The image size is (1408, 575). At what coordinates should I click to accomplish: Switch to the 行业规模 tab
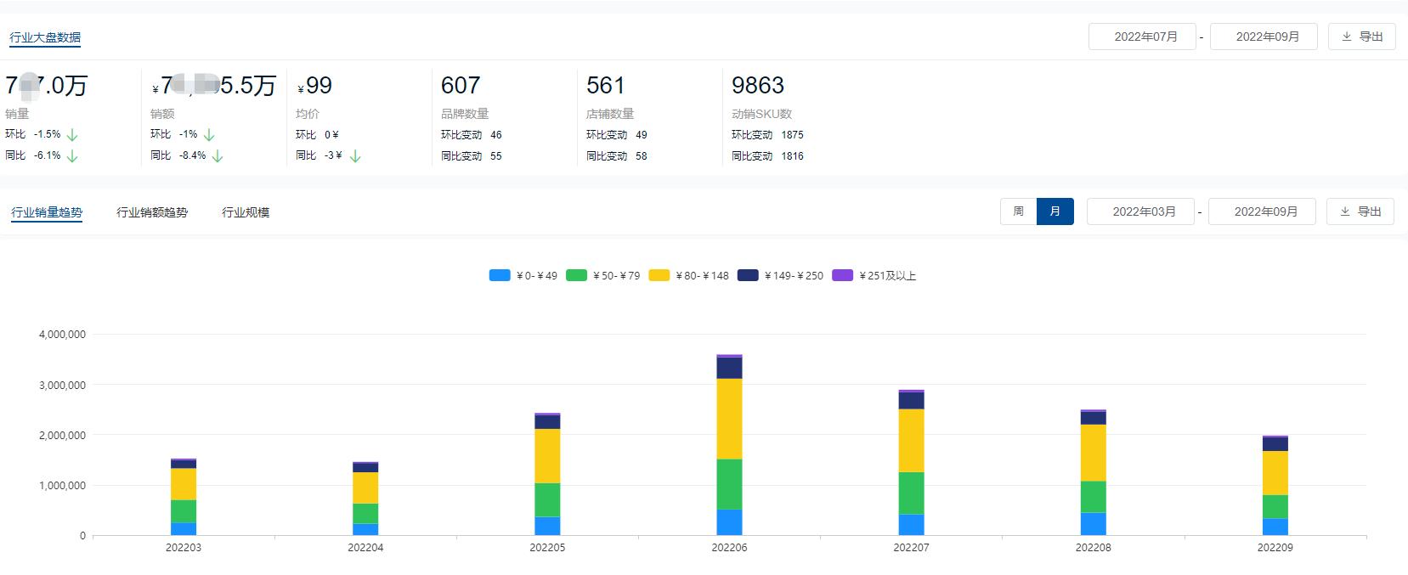pyautogui.click(x=246, y=212)
